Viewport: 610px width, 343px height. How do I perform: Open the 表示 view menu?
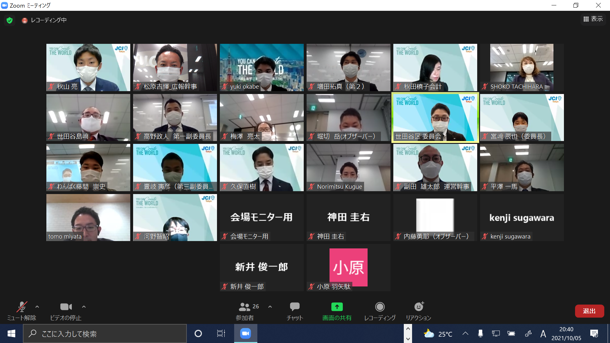coord(593,19)
